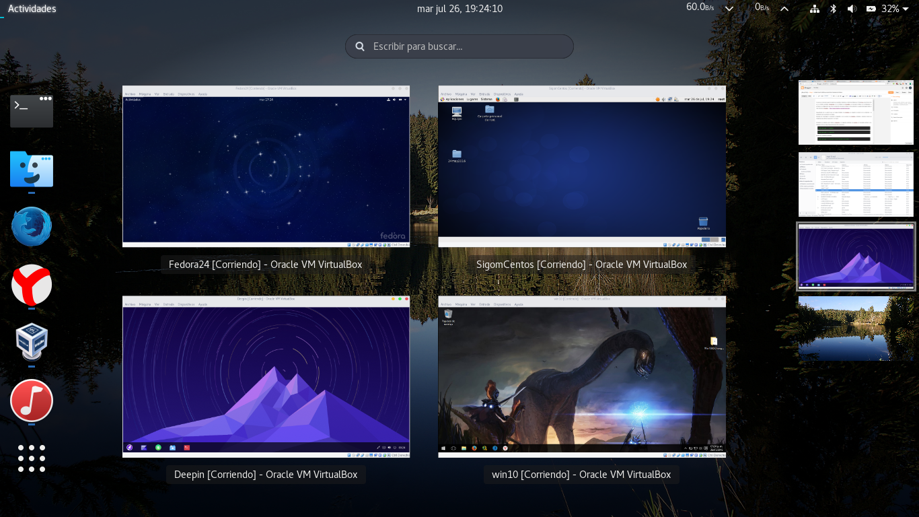919x517 pixels.
Task: Open the Terminal from the dock
Action: [x=32, y=111]
